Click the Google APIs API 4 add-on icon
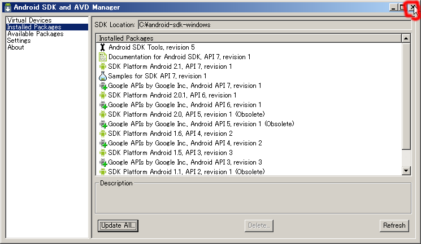The image size is (421, 244). coord(103,143)
